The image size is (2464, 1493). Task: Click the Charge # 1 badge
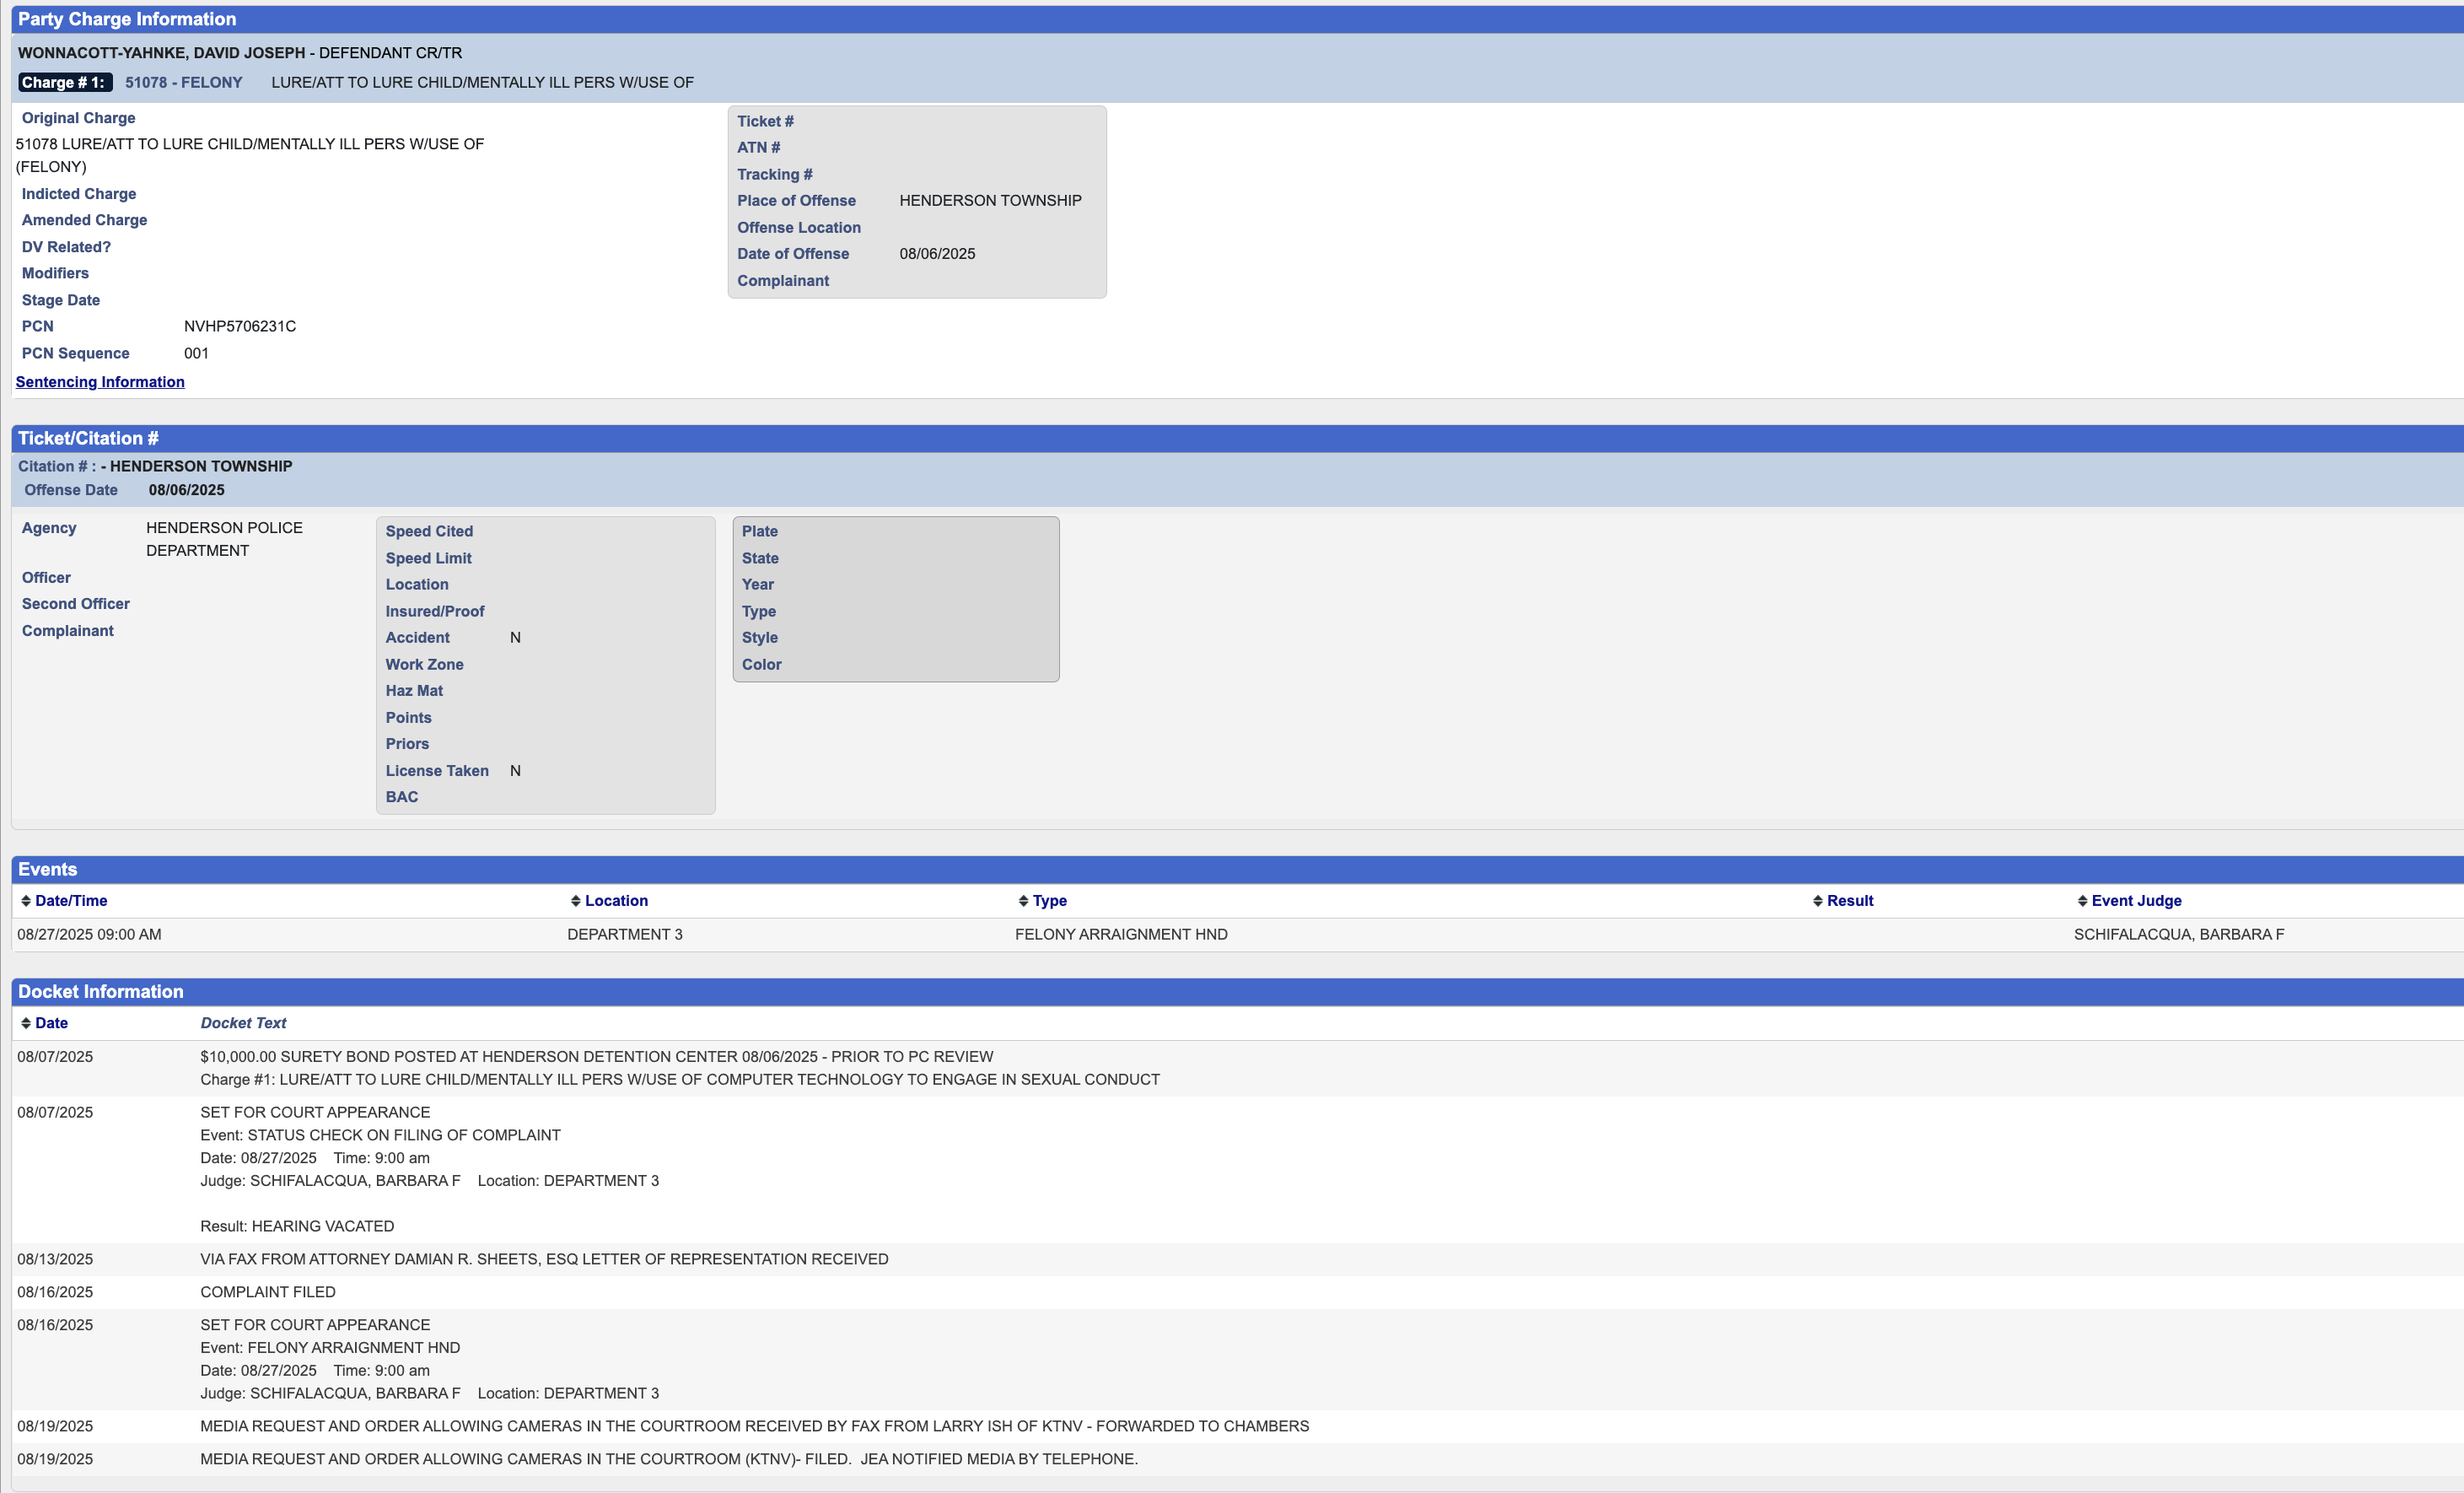pyautogui.click(x=64, y=83)
